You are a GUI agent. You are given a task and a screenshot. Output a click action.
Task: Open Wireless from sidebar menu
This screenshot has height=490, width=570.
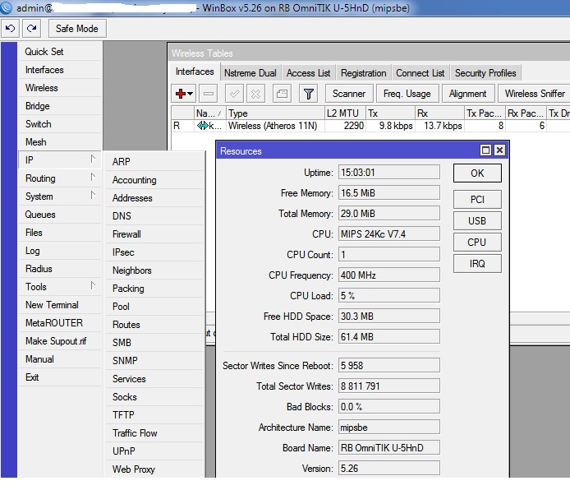point(60,88)
